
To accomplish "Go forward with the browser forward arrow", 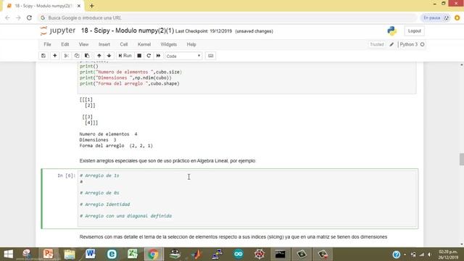I will tap(18, 17).
